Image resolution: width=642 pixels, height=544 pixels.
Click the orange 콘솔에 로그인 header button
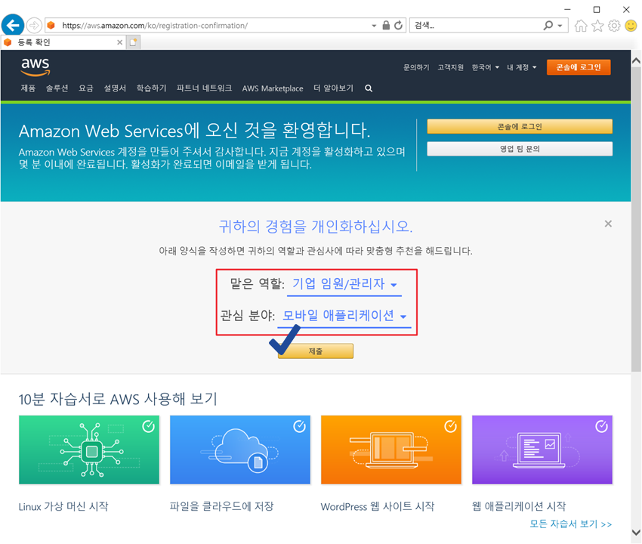[579, 67]
